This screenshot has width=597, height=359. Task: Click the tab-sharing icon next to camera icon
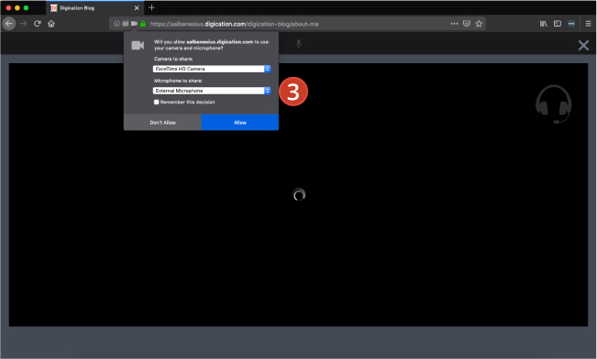126,24
